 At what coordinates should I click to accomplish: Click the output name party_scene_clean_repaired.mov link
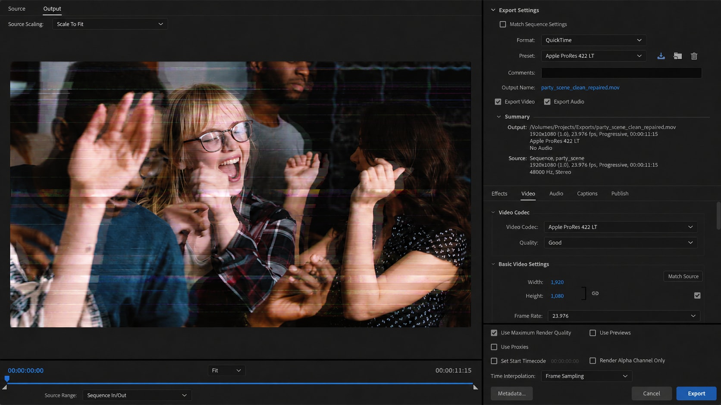click(580, 87)
